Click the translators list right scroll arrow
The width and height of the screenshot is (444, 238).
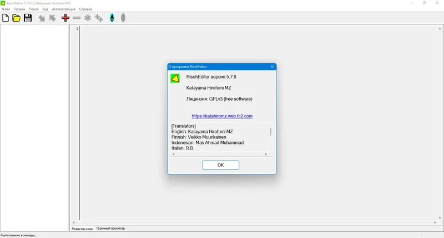pyautogui.click(x=266, y=154)
